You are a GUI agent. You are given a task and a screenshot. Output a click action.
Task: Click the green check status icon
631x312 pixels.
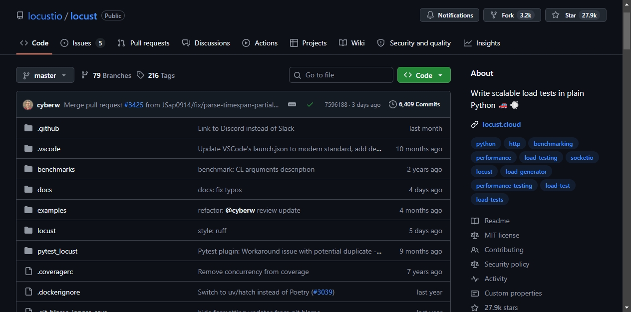pyautogui.click(x=310, y=104)
